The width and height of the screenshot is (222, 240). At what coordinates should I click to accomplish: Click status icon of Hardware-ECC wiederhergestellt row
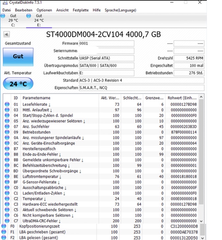click(x=7, y=204)
